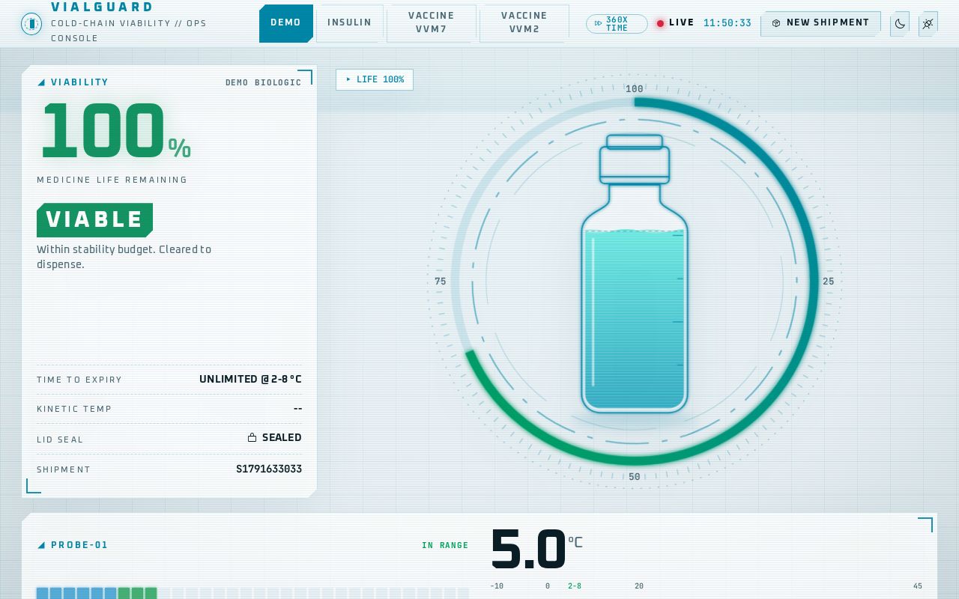Click the DEMO BIOLOGIC label
The height and width of the screenshot is (599, 959).
[264, 82]
